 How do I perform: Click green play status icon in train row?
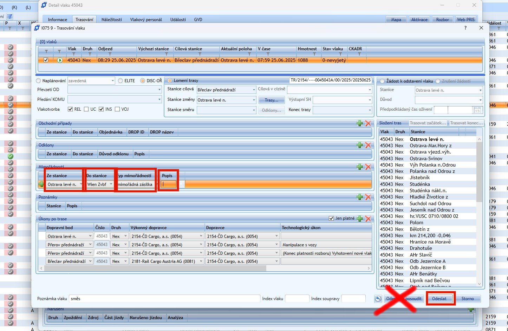[60, 60]
